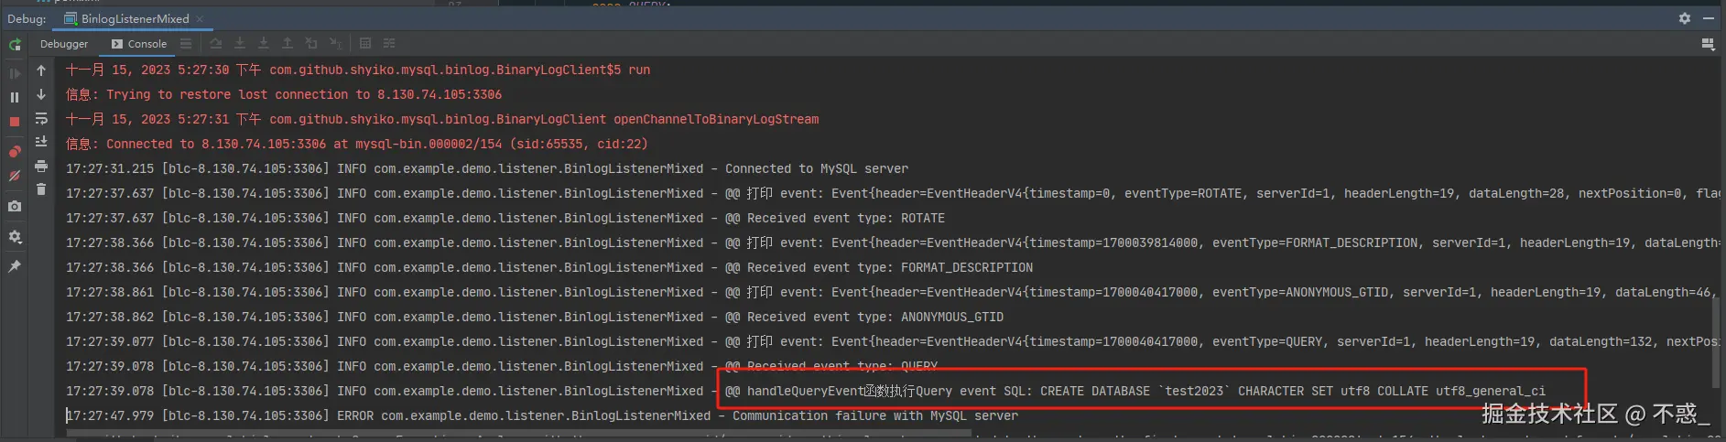Click 'Connected to 8.130.74.105:3306 at mysql-bin.000002/154' line

coord(357,144)
